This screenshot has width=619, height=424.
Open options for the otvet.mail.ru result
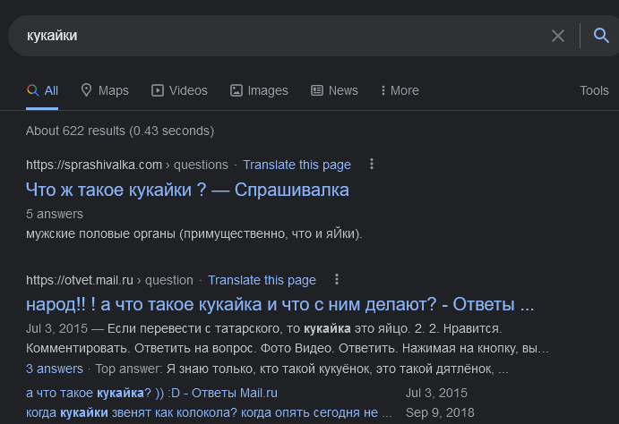(x=337, y=280)
